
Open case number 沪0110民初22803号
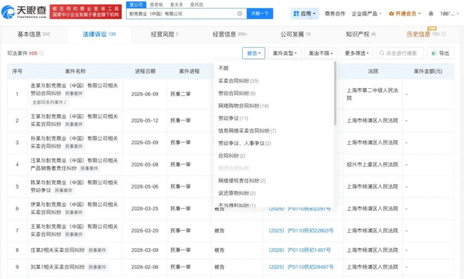301,231
